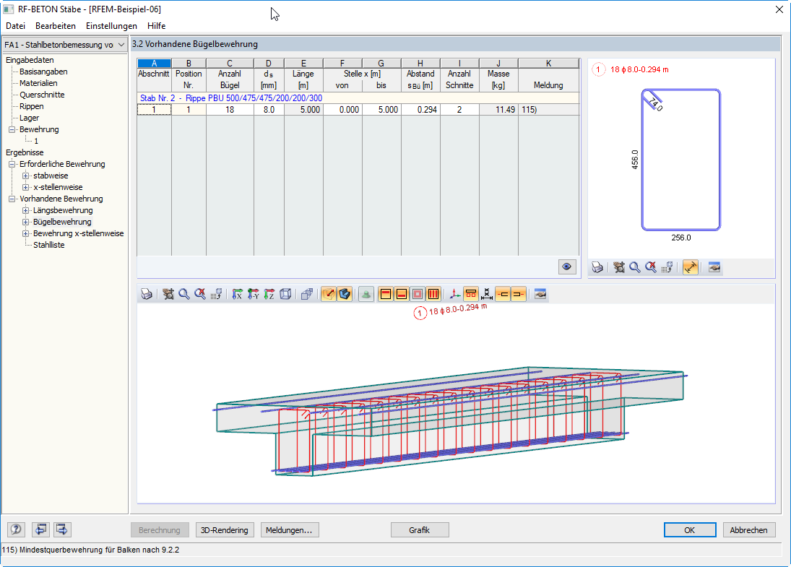
Task: Collapse Erforderliche Bewehrung tree node
Action: tap(12, 164)
